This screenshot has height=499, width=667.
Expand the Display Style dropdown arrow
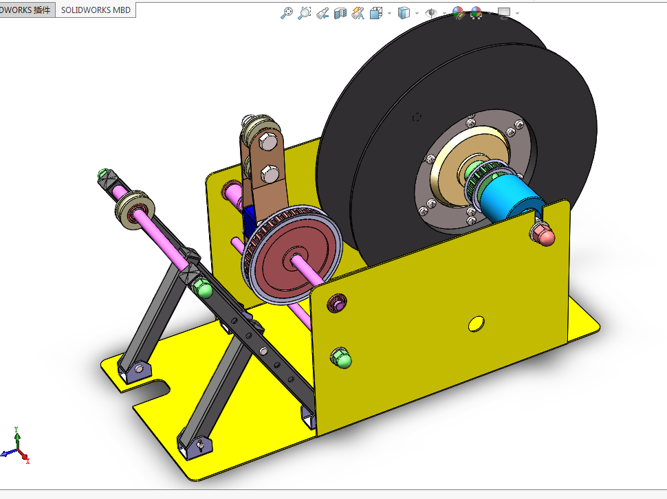click(417, 13)
